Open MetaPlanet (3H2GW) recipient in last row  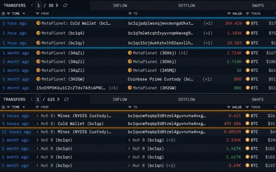pyautogui.click(x=154, y=88)
